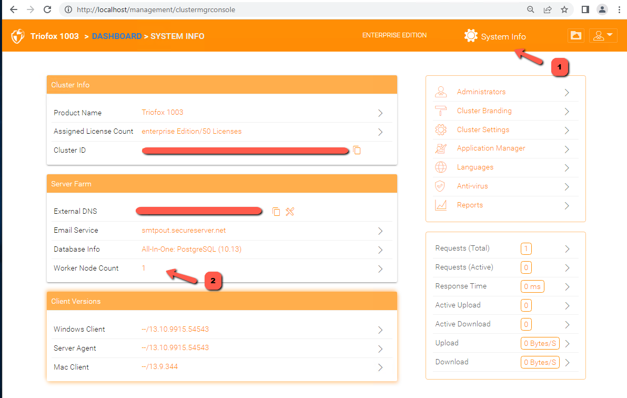This screenshot has height=398, width=627.
Task: Click the browser back arrow
Action: click(14, 9)
